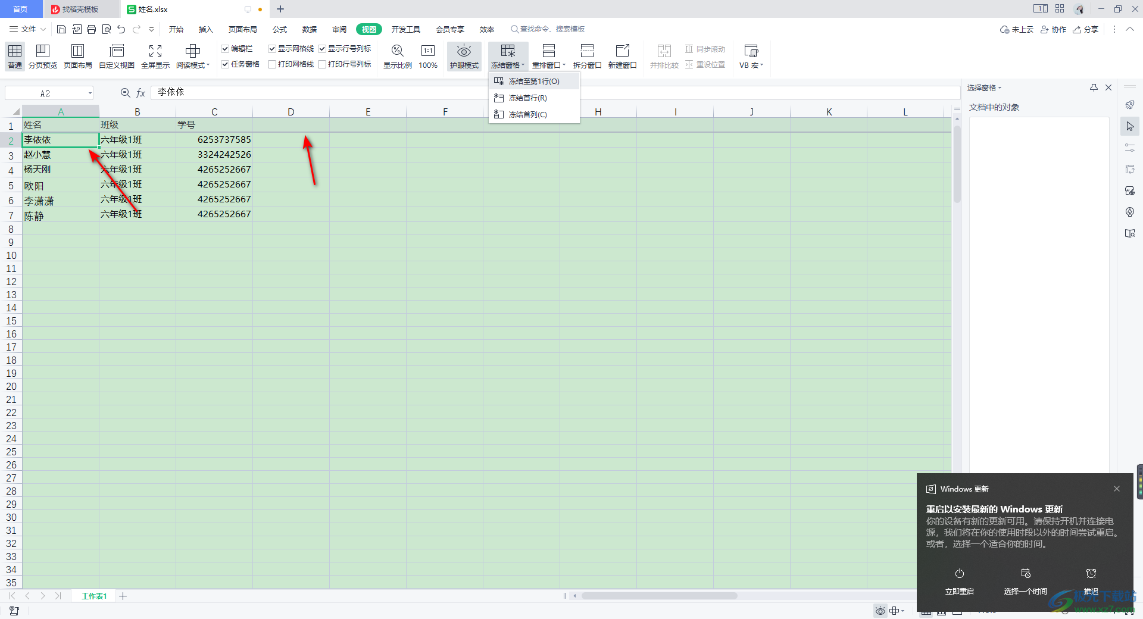1143x619 pixels.
Task: Switch to the 找稻壳模板 document tab
Action: tap(80, 9)
